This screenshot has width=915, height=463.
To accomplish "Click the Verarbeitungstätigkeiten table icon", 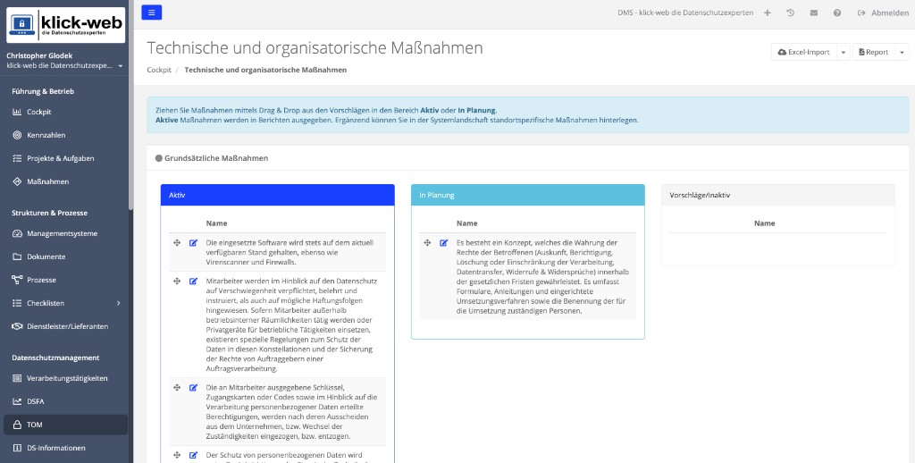I will [17, 378].
